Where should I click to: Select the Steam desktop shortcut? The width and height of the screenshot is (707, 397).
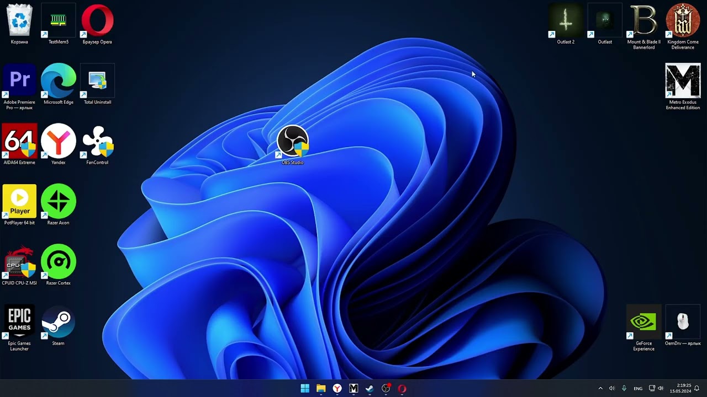coord(58,325)
